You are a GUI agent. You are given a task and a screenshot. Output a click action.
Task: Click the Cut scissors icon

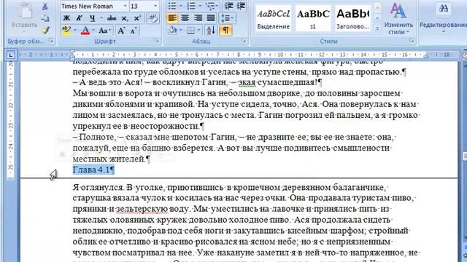(x=45, y=7)
